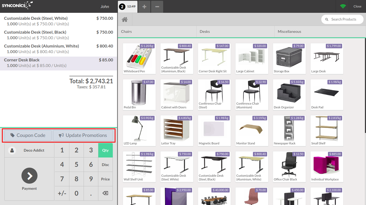Screen dimensions: 366x205
Task: Click the Coupon Code tag button
Action: coord(28,135)
